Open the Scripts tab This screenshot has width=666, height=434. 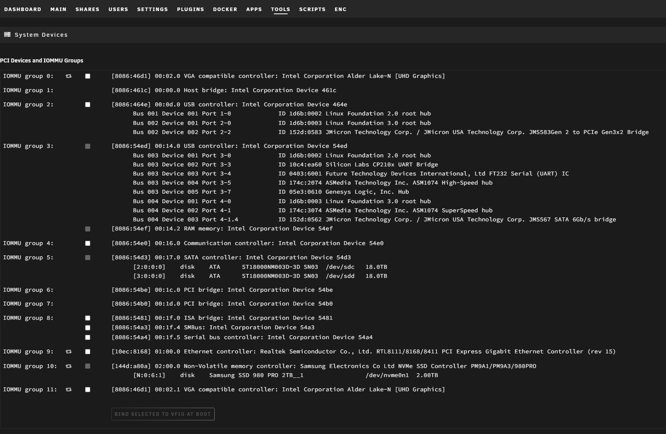point(312,9)
